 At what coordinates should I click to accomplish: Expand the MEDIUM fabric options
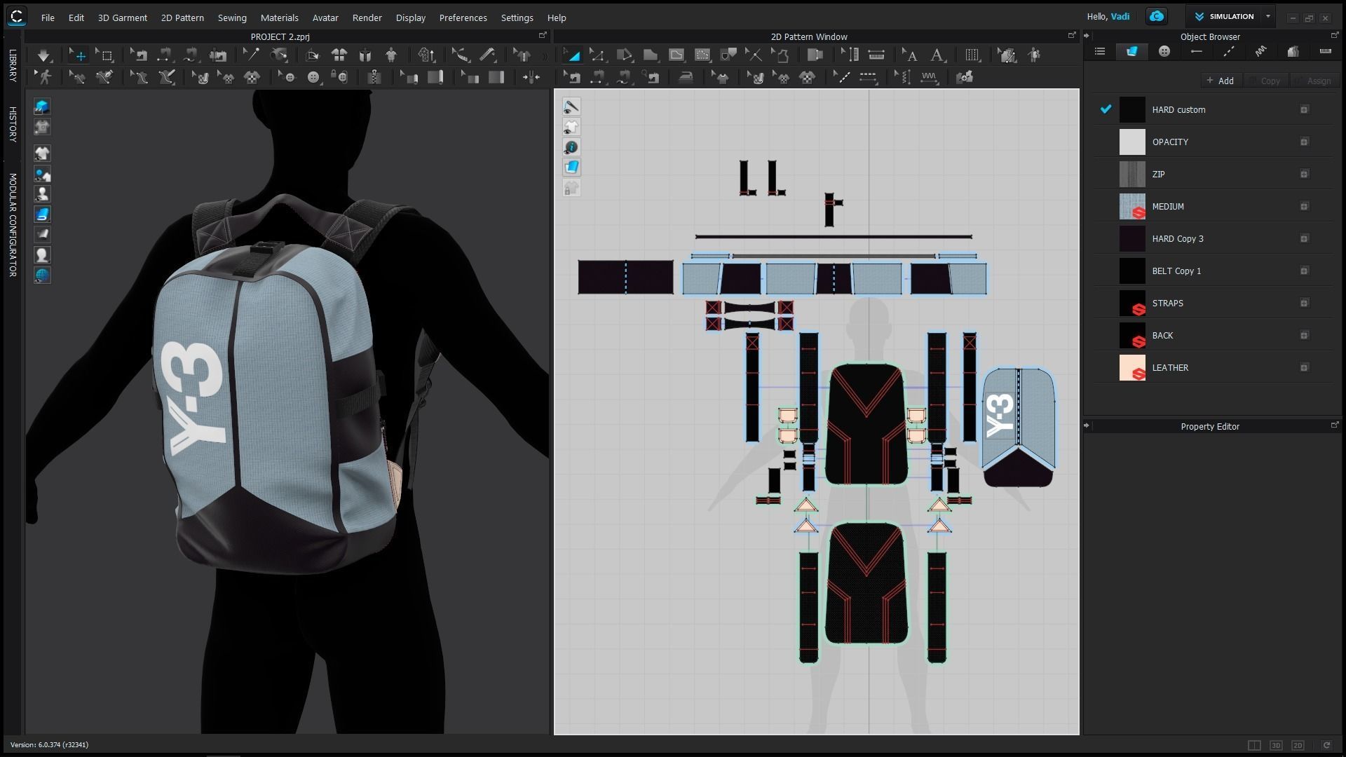click(1304, 206)
